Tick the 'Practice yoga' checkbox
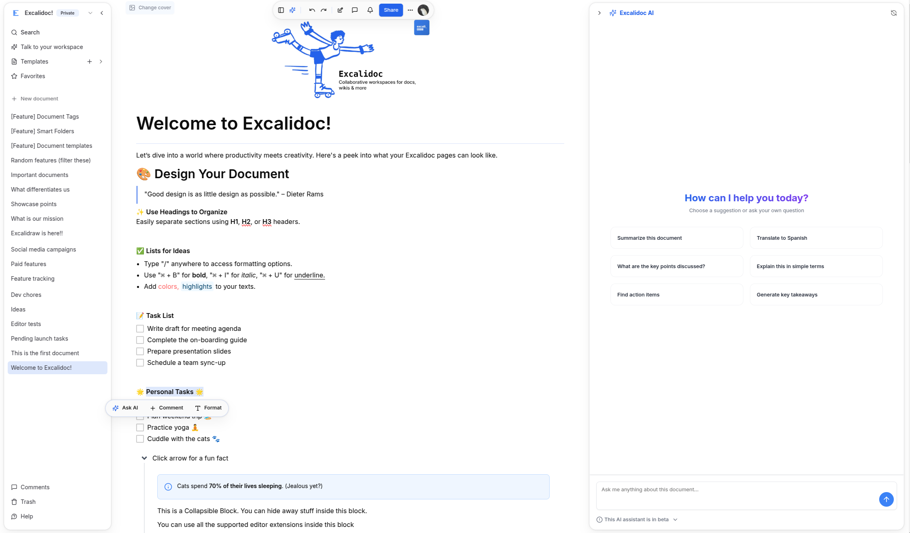Viewport: 910px width, 533px height. 140,427
